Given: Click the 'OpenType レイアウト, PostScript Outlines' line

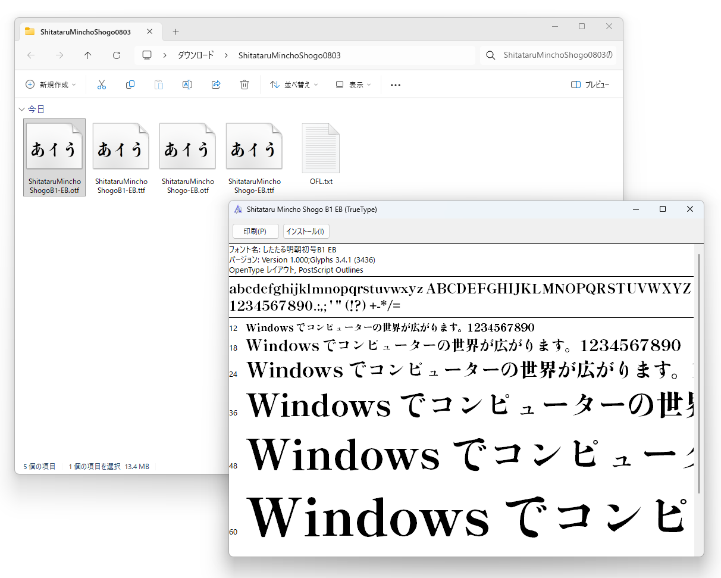Looking at the screenshot, I should 296,270.
